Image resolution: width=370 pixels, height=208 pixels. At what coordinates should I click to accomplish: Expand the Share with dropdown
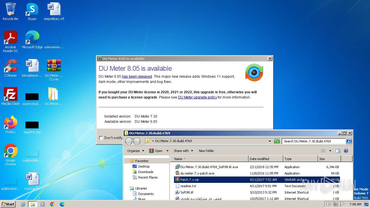pyautogui.click(x=183, y=151)
